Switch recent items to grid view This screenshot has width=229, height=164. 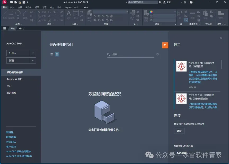[57, 54]
